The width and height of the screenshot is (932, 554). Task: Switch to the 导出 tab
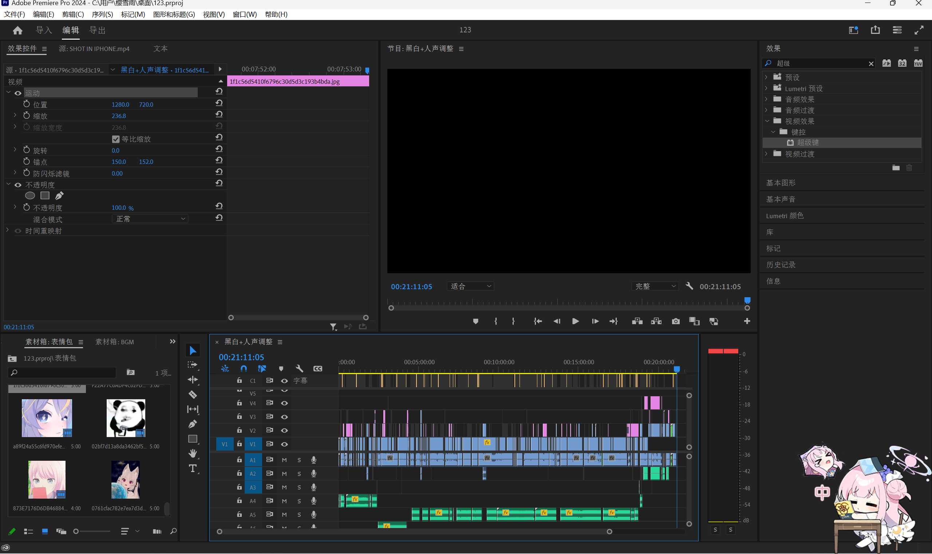pos(97,30)
